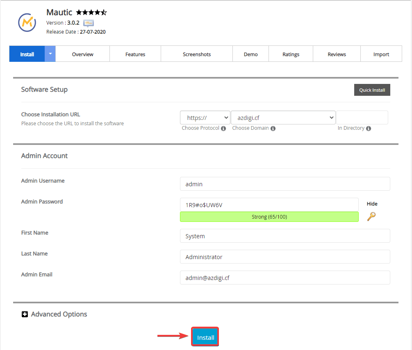Click the info icon next to In Directory
This screenshot has height=350, width=412.
click(369, 129)
